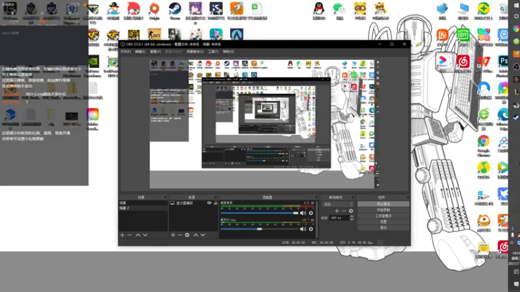Screen dimensions: 520x292
Task: Pop out the Scenes dock via its header icon
Action: pos(165,197)
